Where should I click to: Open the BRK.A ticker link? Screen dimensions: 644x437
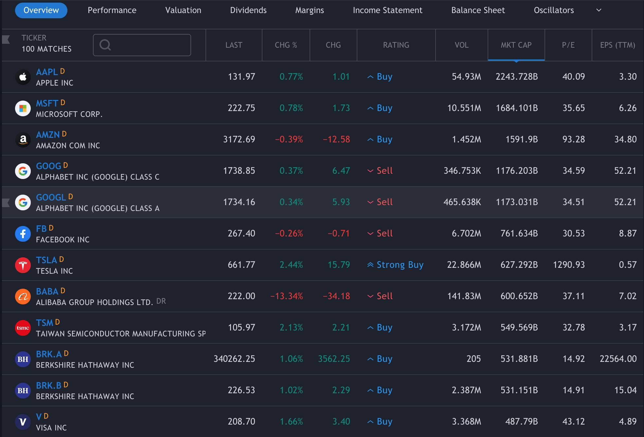coord(49,354)
